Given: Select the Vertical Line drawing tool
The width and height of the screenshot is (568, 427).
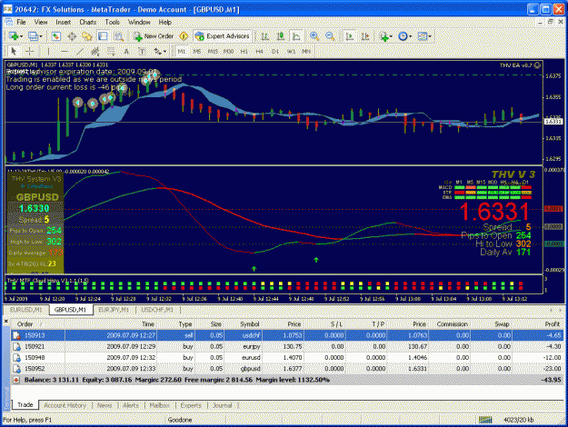Looking at the screenshot, I should (48, 52).
